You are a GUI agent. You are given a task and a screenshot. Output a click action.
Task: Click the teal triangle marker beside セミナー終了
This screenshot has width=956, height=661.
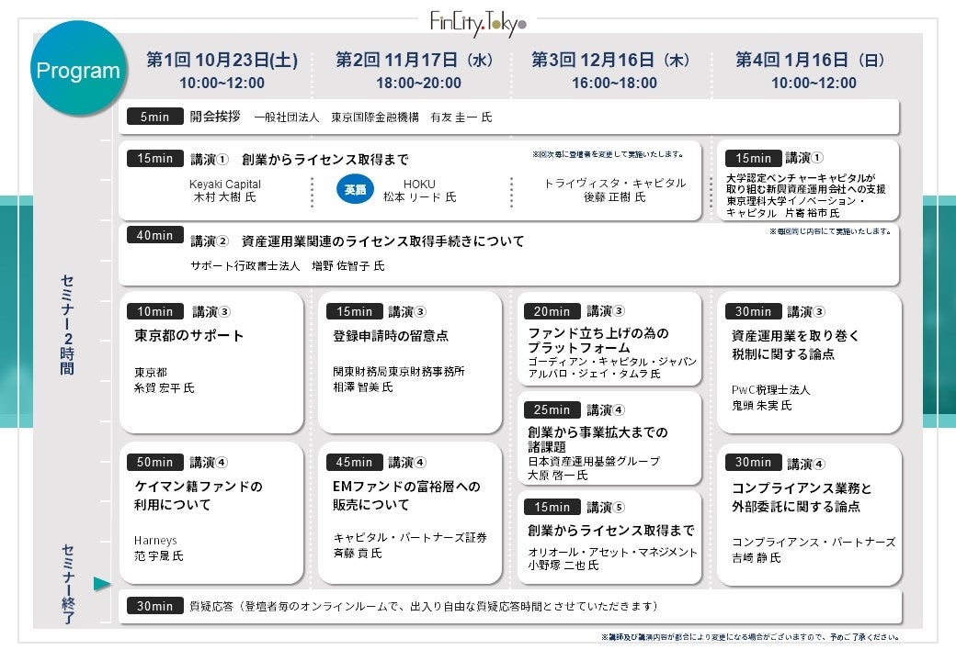coord(102,584)
